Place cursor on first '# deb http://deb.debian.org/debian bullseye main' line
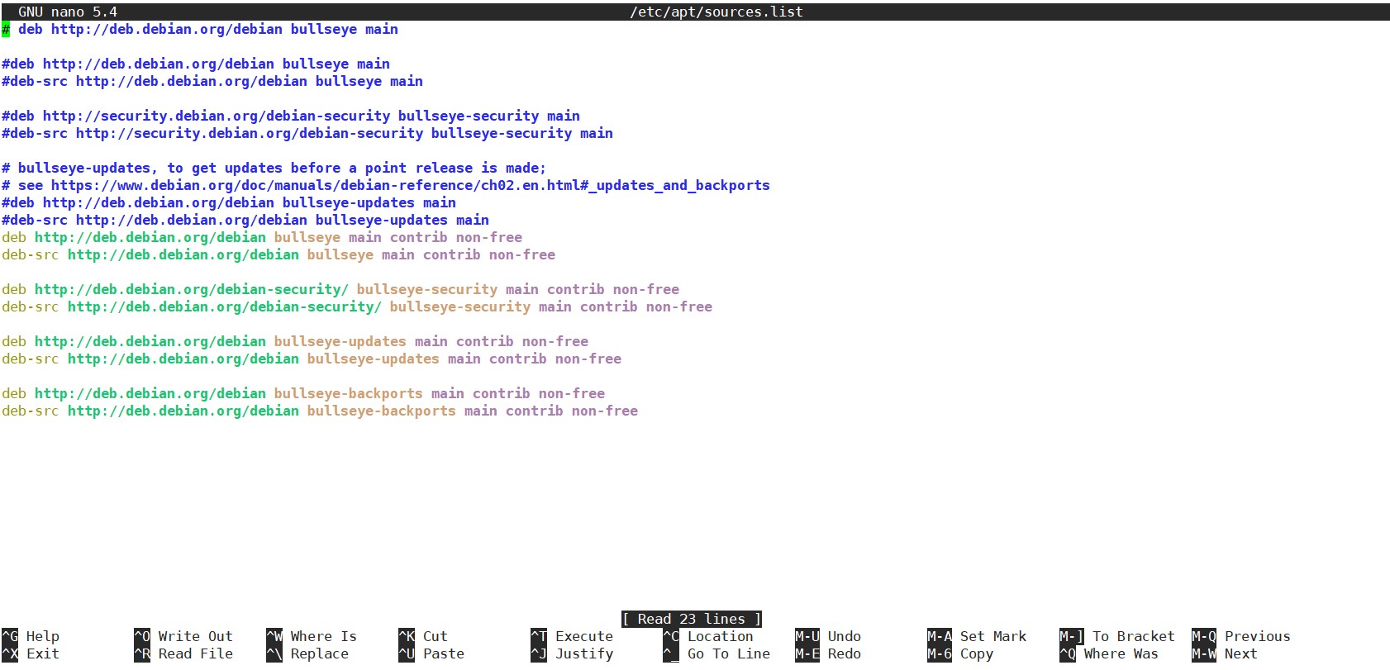1390x670 pixels. click(x=200, y=29)
